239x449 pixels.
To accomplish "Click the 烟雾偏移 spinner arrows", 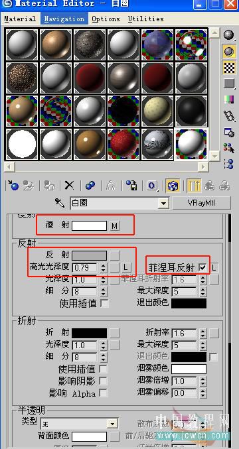I will coord(203,393).
